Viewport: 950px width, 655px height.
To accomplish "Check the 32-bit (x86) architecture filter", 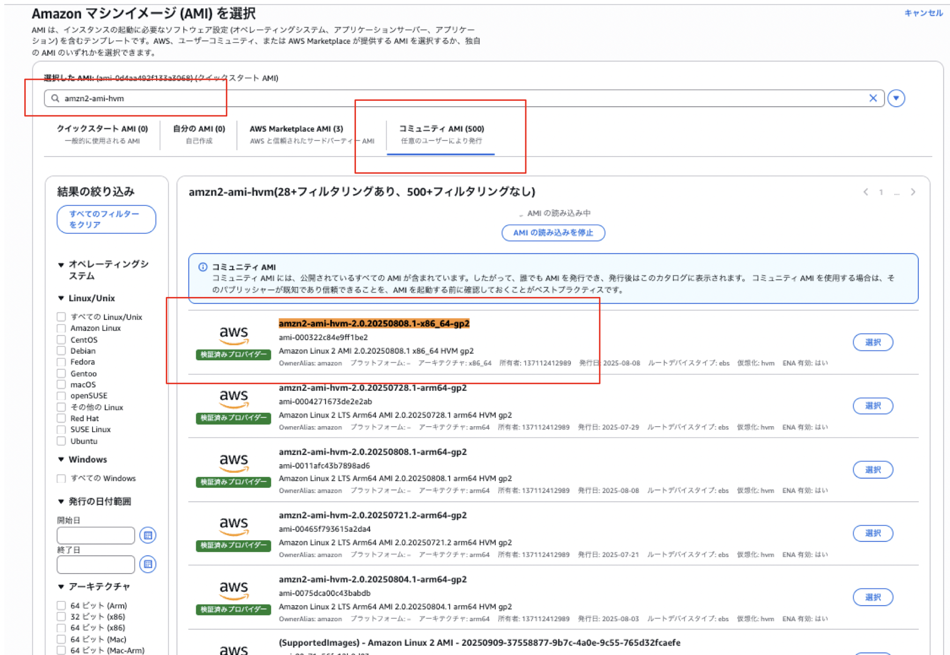I will 61,616.
